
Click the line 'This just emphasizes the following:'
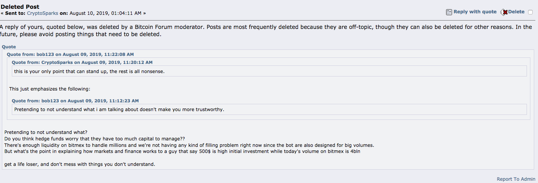tap(50, 89)
